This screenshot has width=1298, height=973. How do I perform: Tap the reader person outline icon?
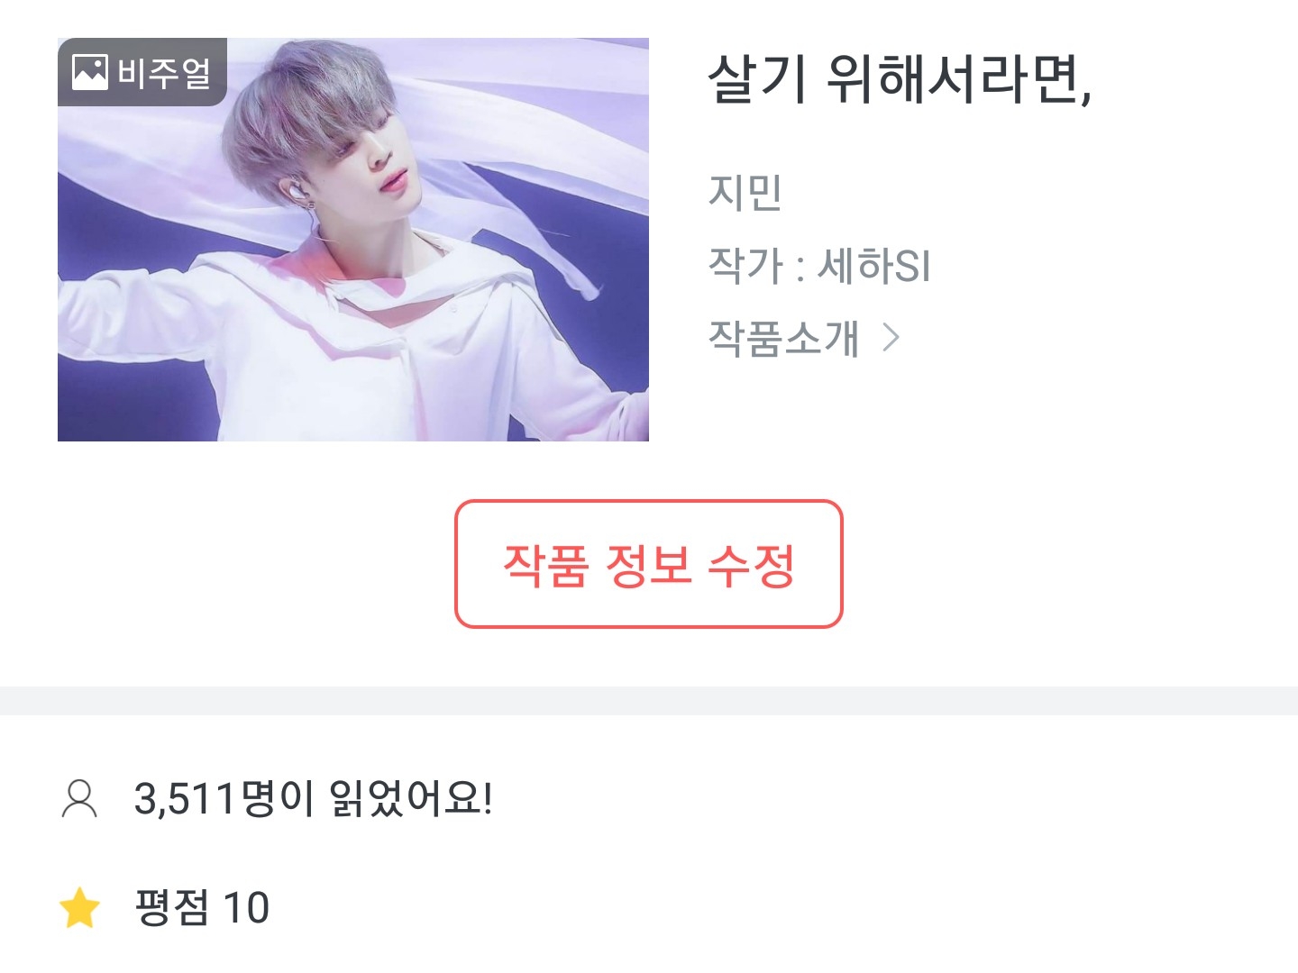[x=79, y=798]
